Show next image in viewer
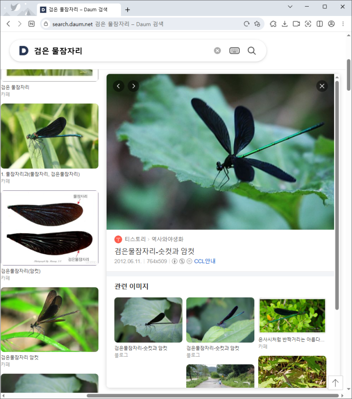352x399 pixels. tap(133, 86)
